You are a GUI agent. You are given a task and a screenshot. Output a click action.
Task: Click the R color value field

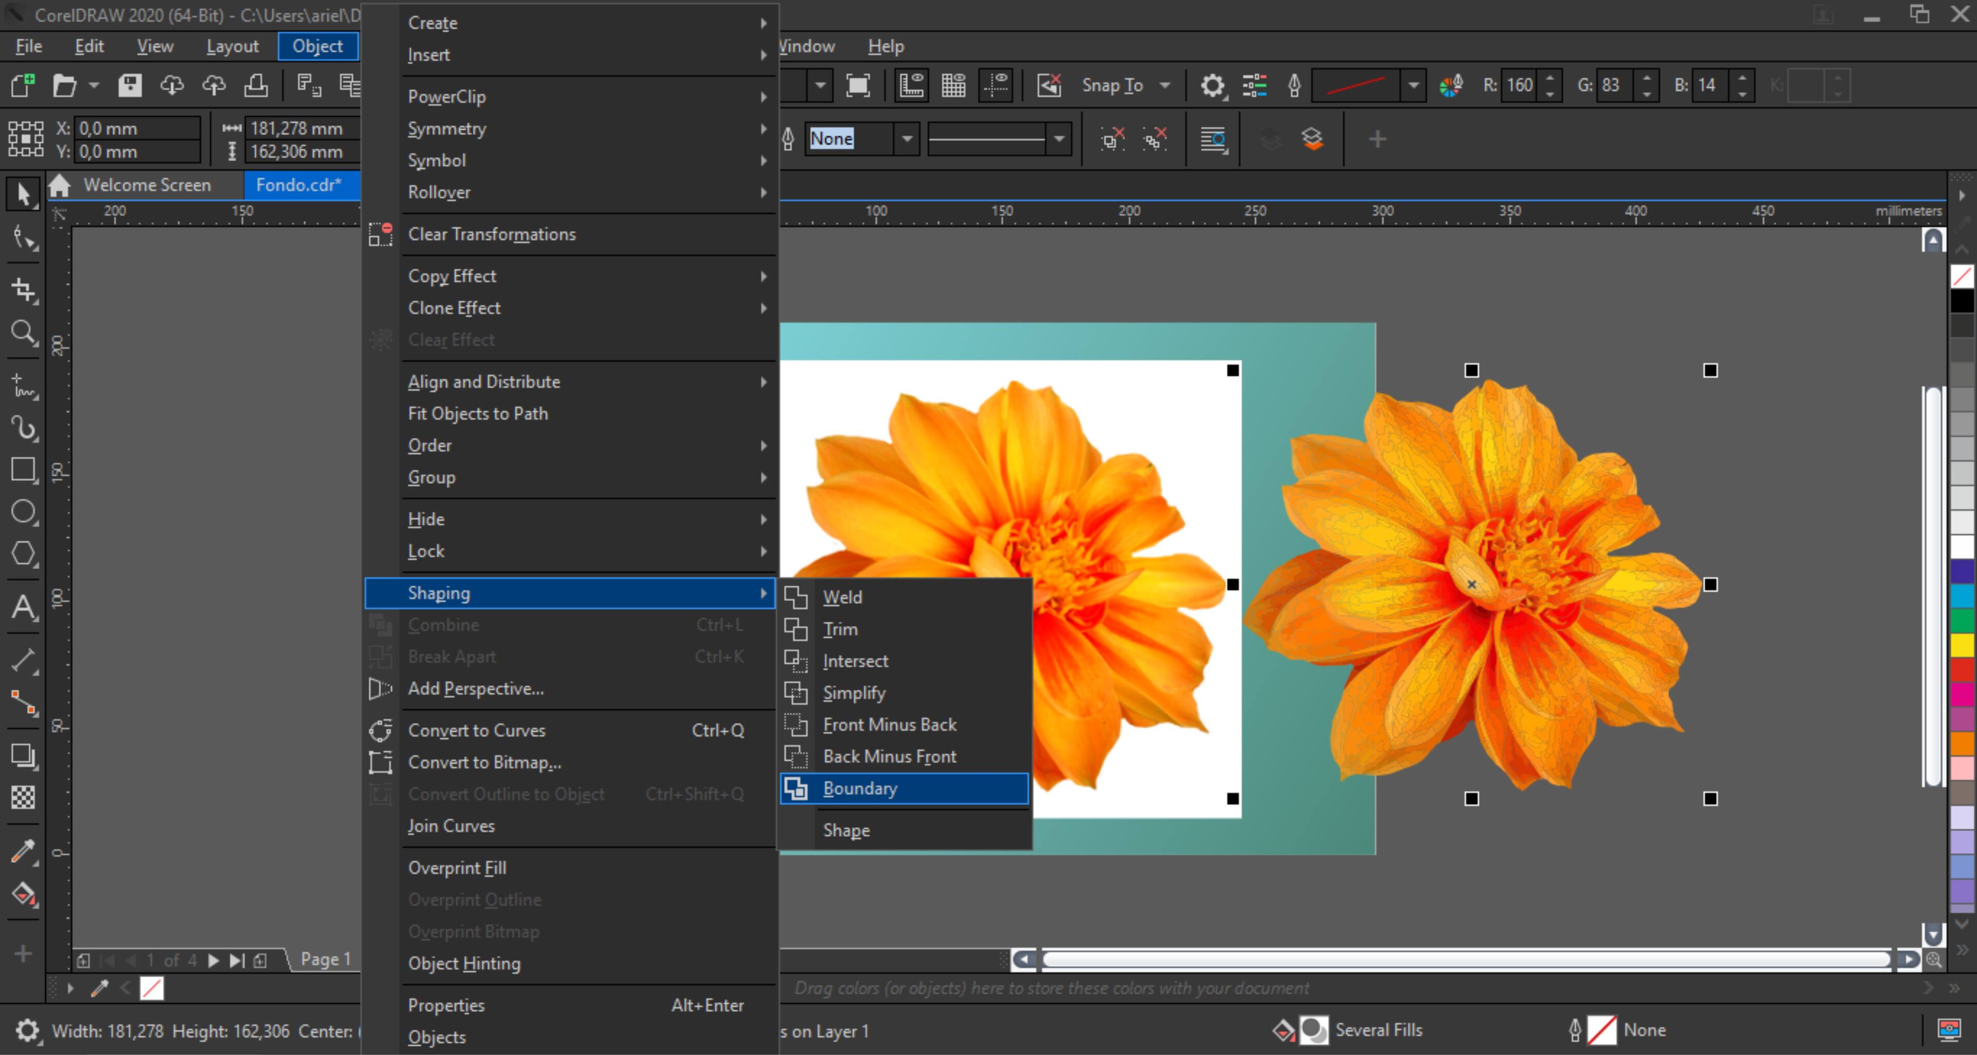point(1520,85)
